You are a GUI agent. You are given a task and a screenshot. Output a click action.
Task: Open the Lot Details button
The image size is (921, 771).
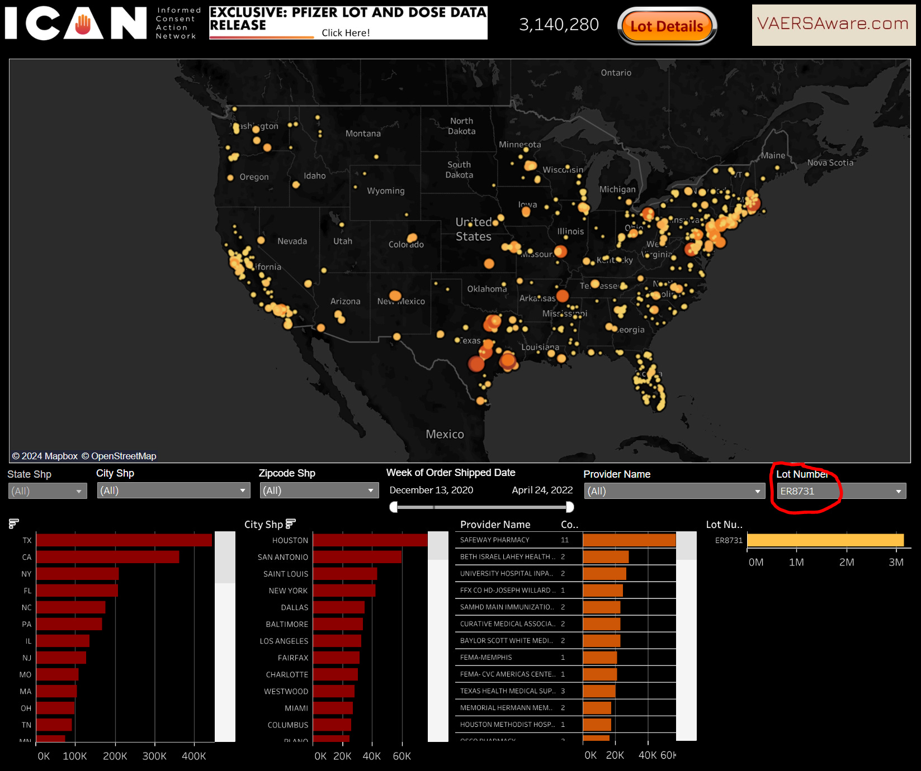tap(667, 26)
